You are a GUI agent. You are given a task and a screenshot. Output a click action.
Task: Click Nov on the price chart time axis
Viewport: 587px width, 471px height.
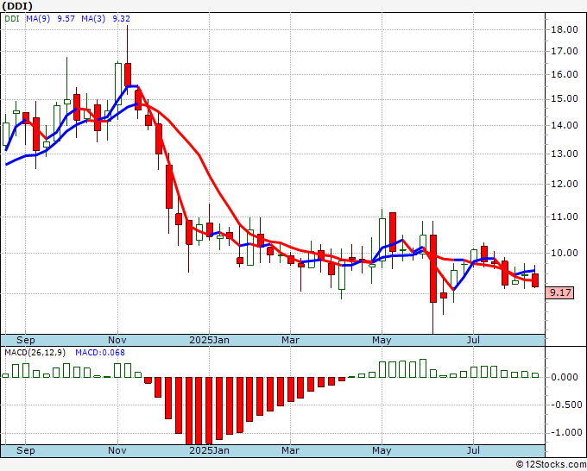(x=117, y=341)
